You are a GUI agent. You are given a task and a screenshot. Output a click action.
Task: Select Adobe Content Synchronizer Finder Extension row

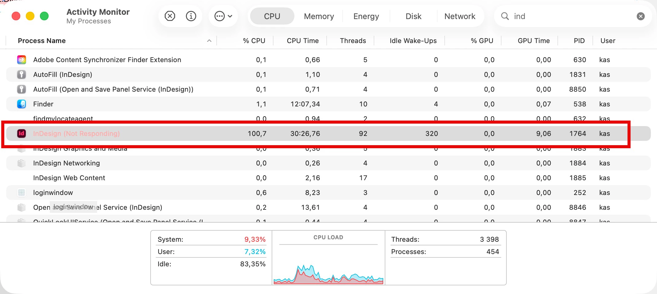(x=328, y=60)
